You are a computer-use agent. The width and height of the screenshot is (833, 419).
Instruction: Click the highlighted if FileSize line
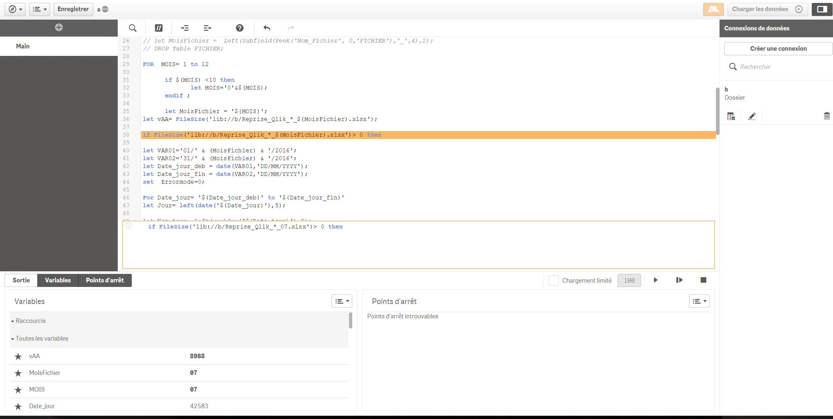[x=428, y=135]
